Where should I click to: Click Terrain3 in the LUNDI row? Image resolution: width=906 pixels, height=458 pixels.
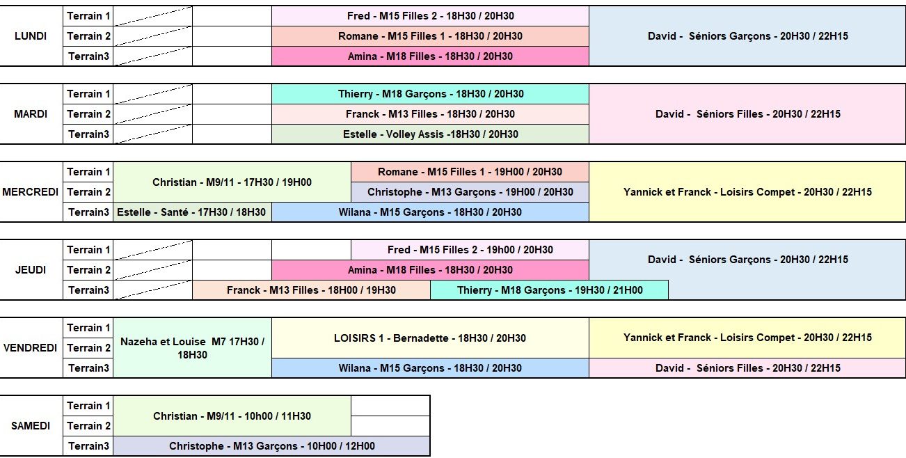[x=88, y=56]
